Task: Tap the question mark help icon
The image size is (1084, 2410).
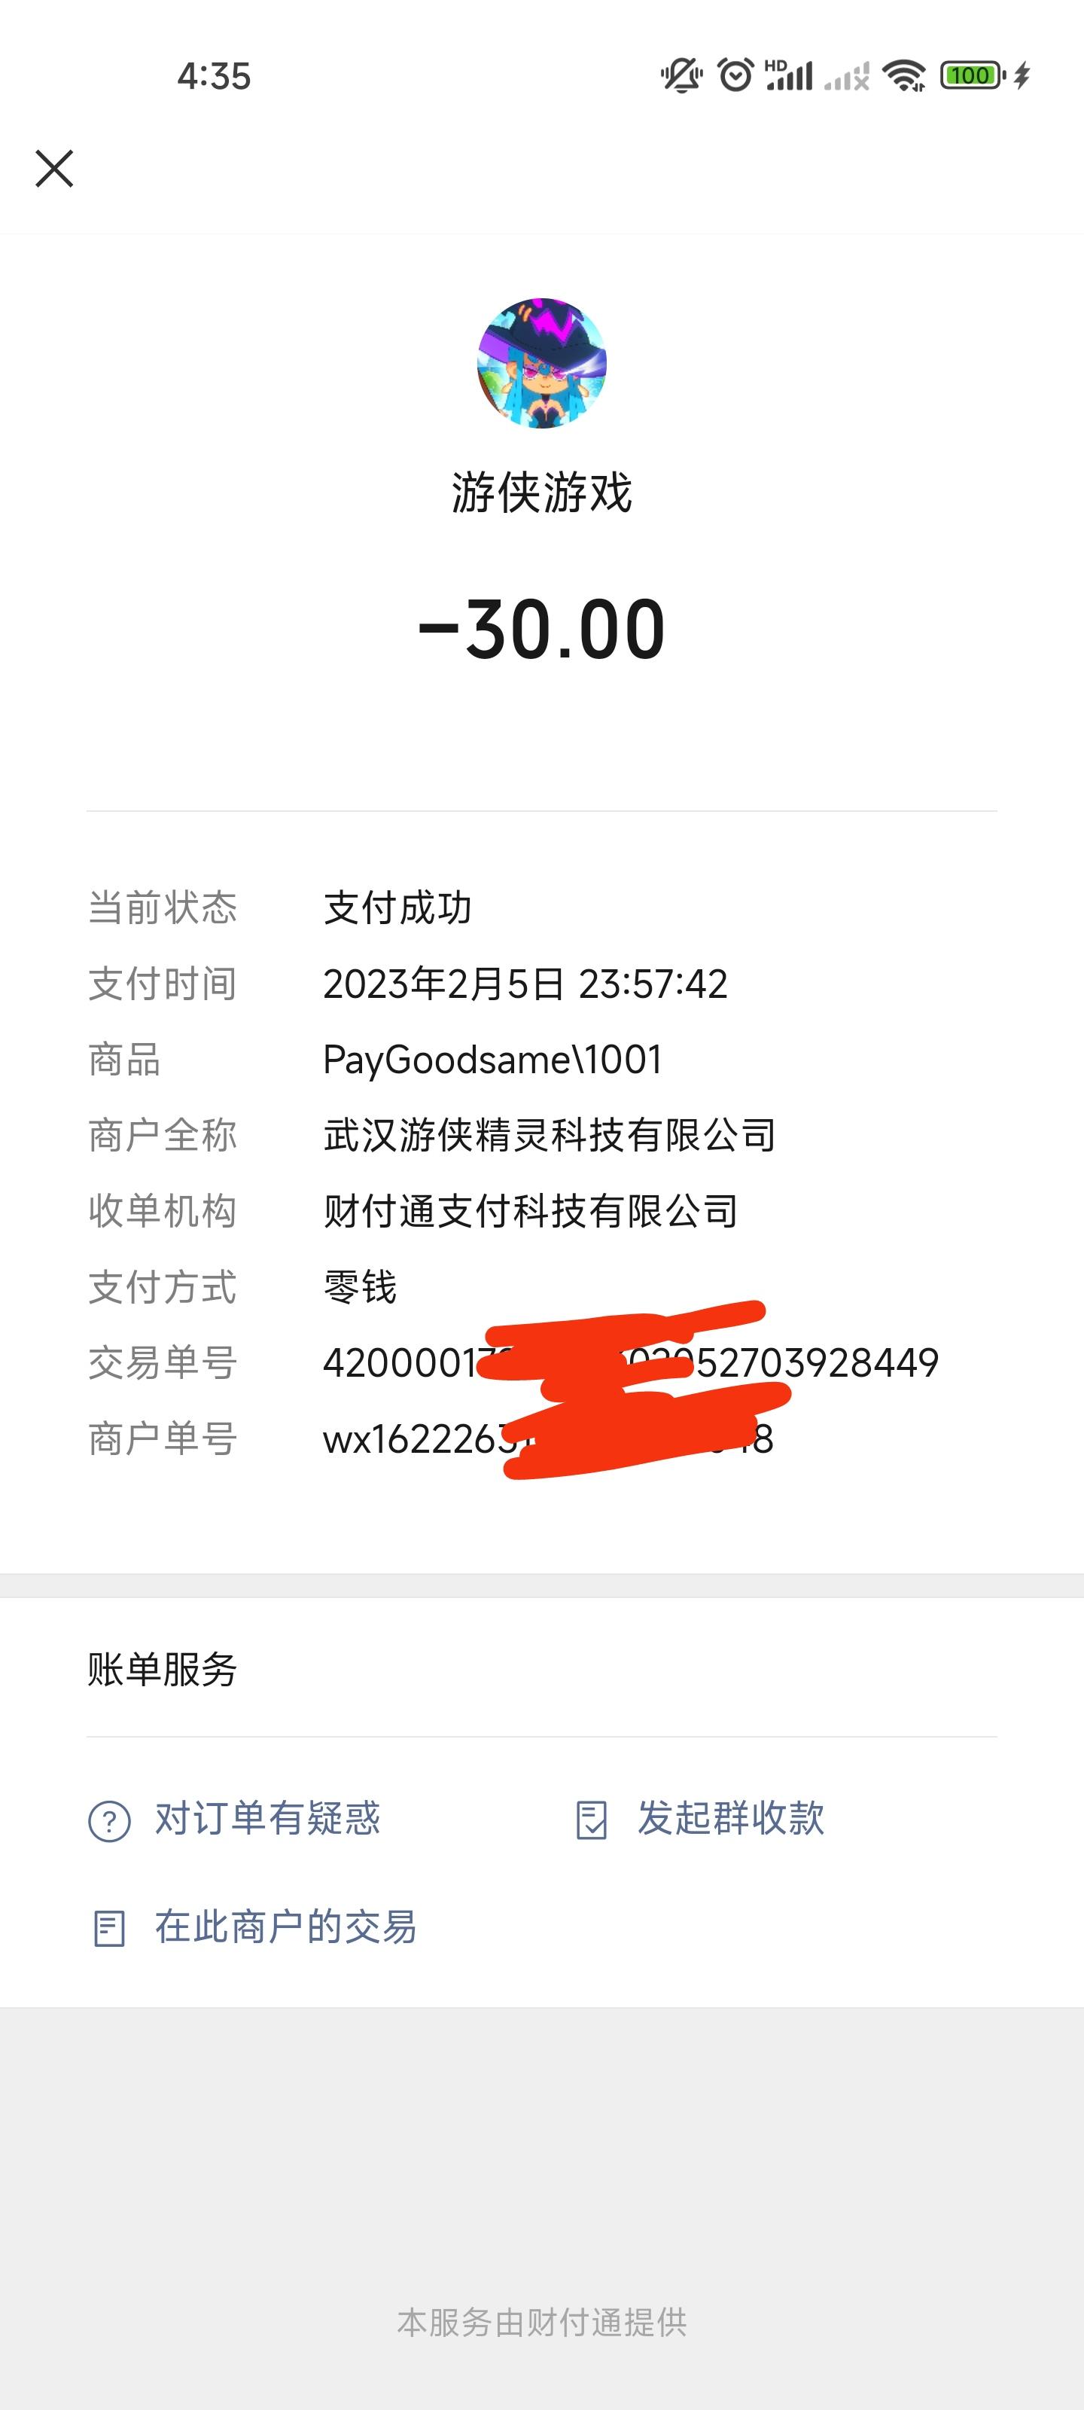Action: coord(109,1820)
